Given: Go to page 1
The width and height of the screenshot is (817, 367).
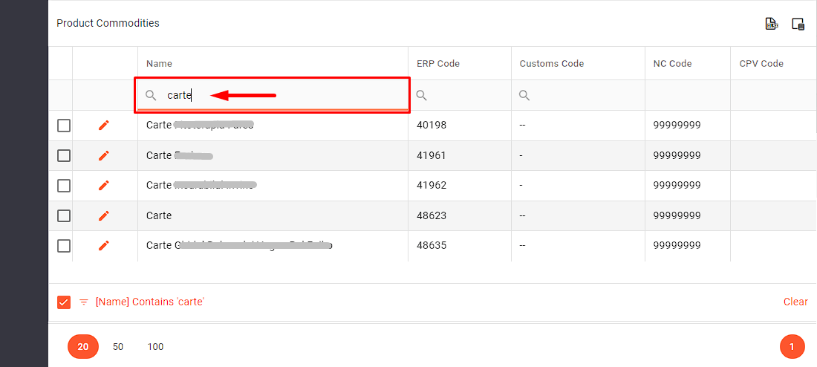Looking at the screenshot, I should tap(792, 347).
